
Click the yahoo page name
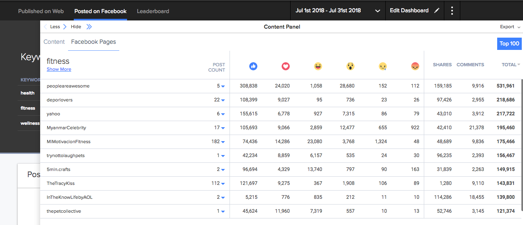[x=53, y=114]
